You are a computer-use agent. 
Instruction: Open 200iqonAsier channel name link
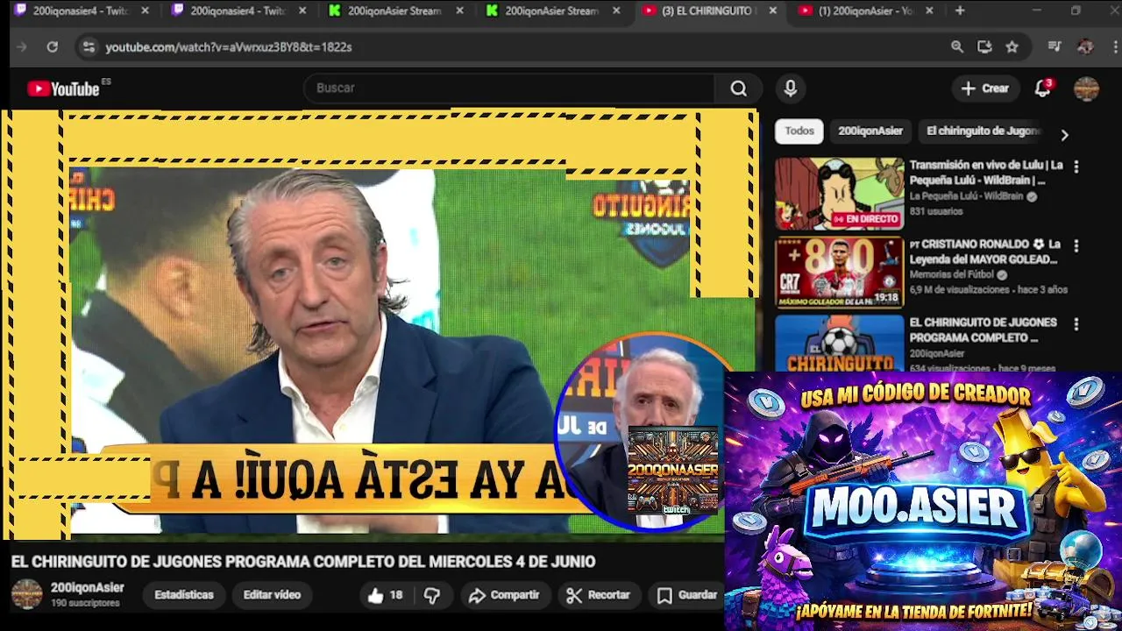(x=87, y=588)
